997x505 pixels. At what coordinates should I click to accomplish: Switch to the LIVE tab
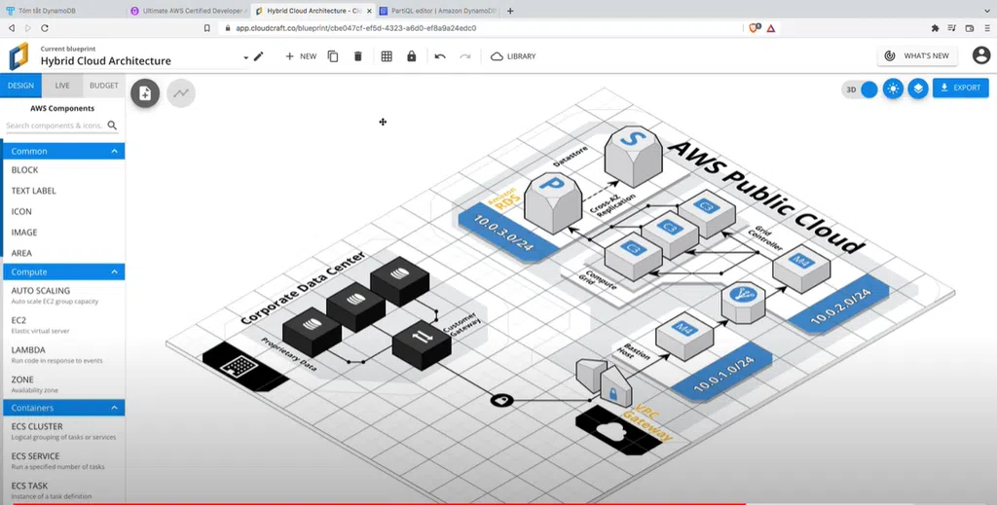[x=62, y=85]
